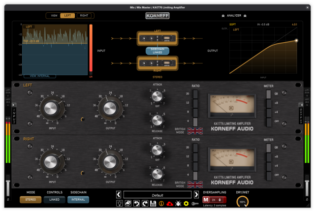Click the redo arrow icon
Viewport: 315px width, 212px height.
coord(145,204)
